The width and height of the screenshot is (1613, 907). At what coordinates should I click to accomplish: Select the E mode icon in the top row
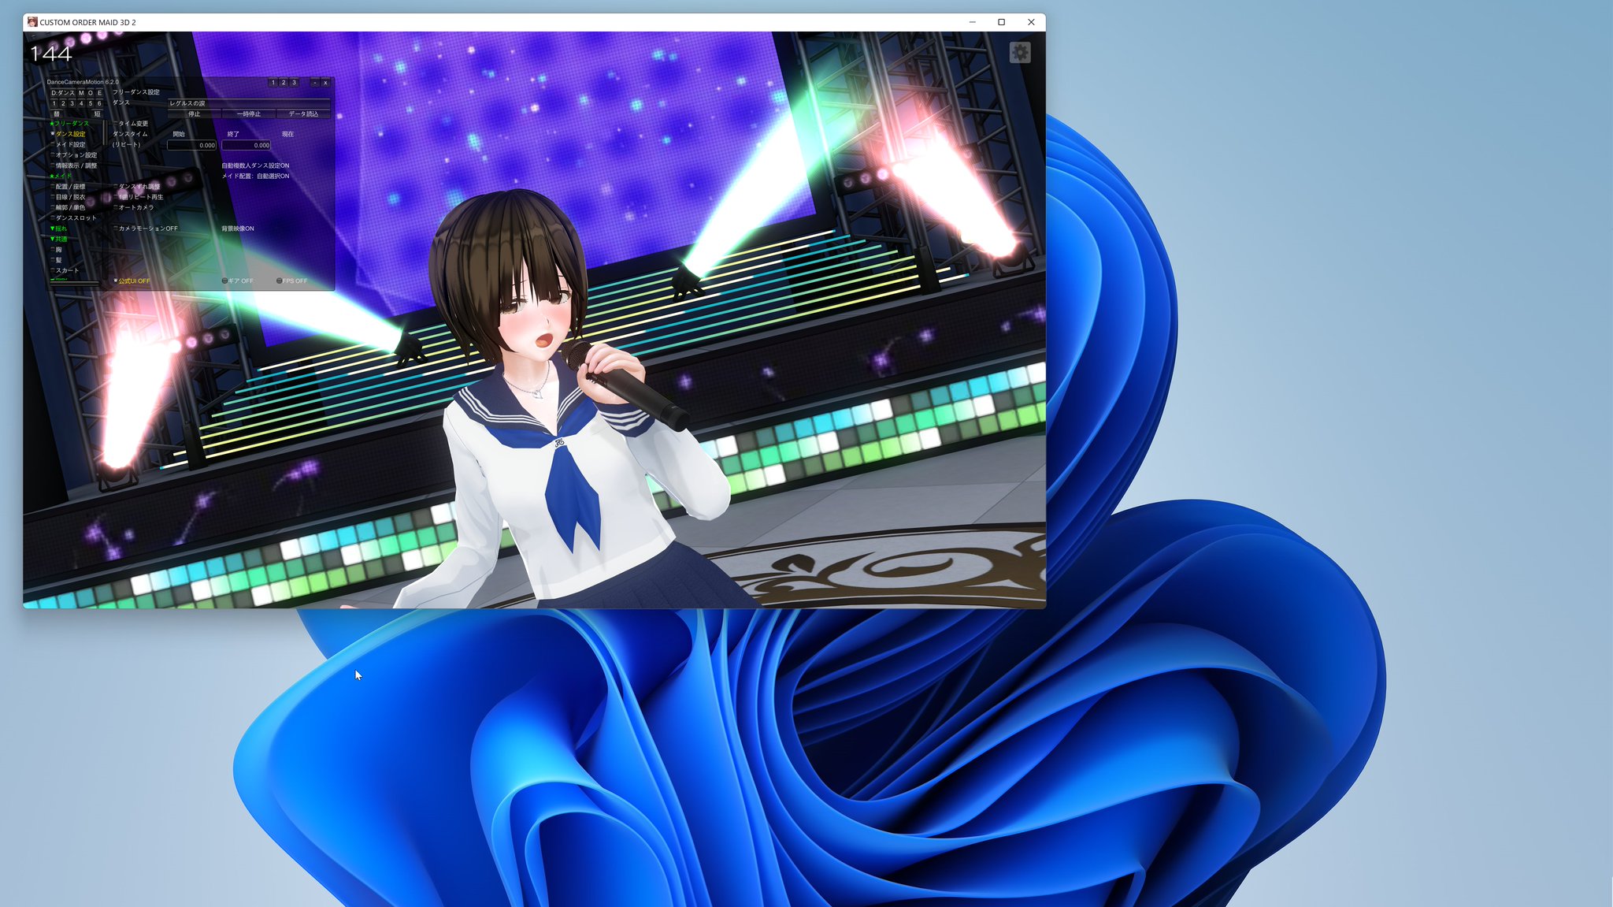click(x=99, y=93)
